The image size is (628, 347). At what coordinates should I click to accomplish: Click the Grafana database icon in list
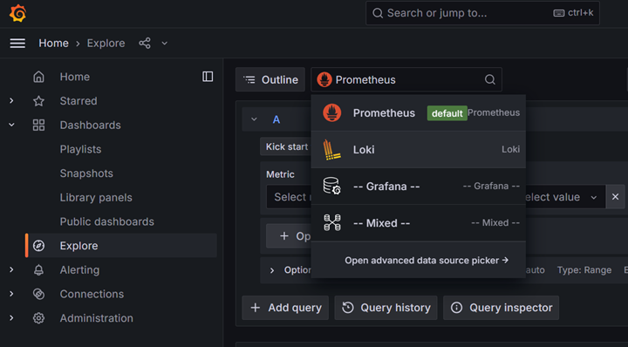[x=332, y=186]
